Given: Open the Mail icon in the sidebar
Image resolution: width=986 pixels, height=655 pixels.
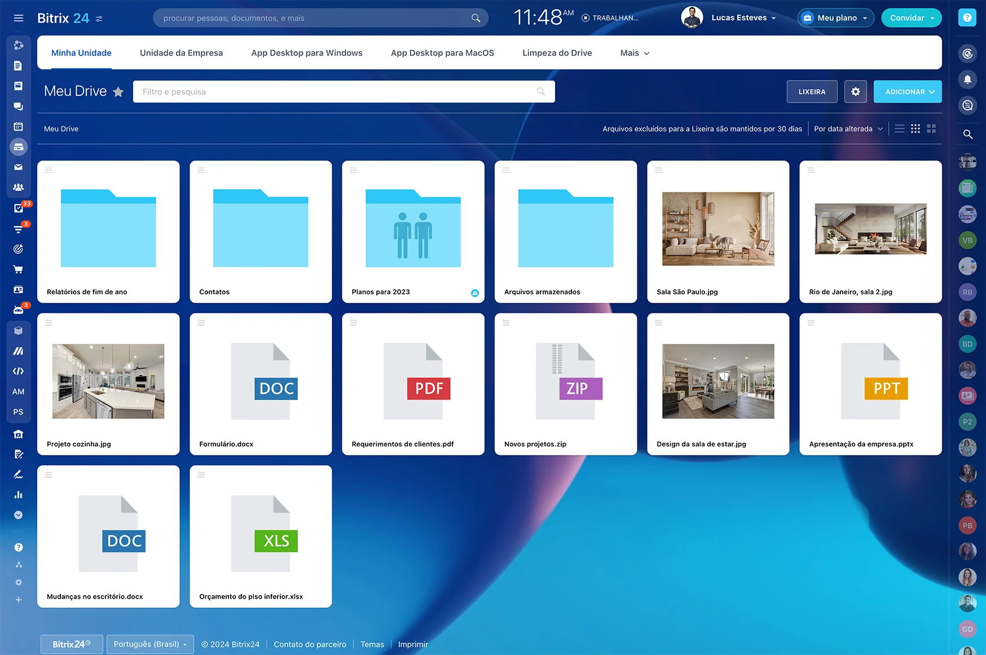Looking at the screenshot, I should [19, 167].
